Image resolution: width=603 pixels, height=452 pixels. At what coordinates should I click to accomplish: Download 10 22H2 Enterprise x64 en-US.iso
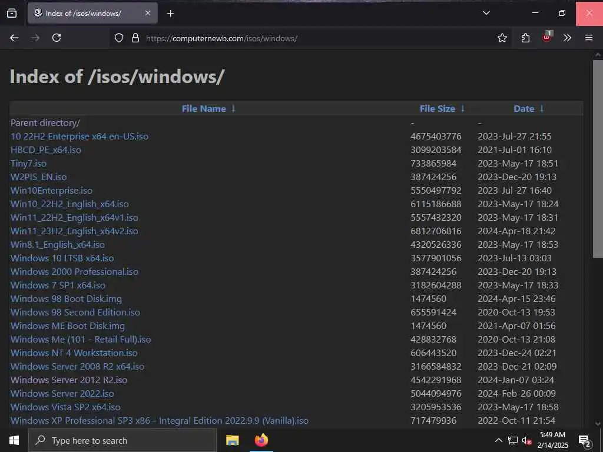tap(79, 137)
